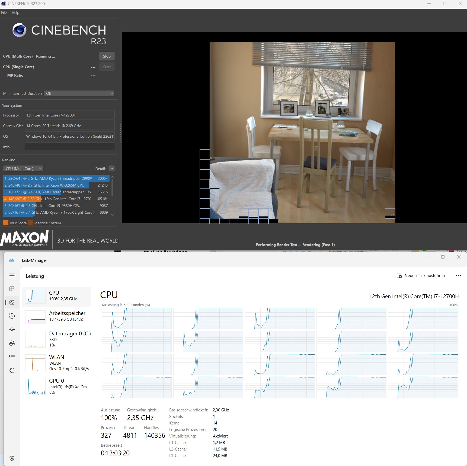Click the Betriebszeit value 0:13:03:20
The image size is (467, 466).
pos(115,453)
